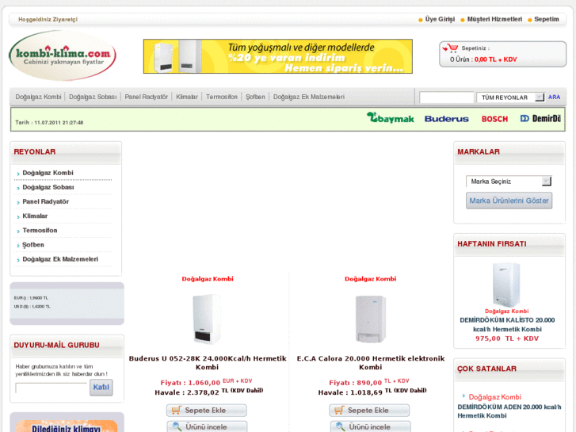Click the Tarih 11.07.2011 date text
The height and width of the screenshot is (432, 576).
point(49,122)
